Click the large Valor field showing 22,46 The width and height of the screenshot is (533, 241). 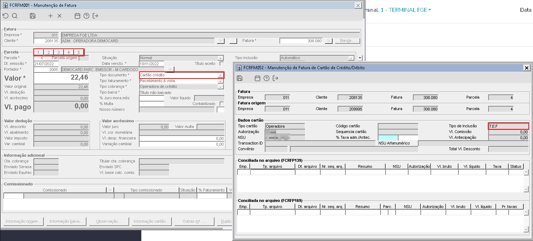click(x=61, y=78)
